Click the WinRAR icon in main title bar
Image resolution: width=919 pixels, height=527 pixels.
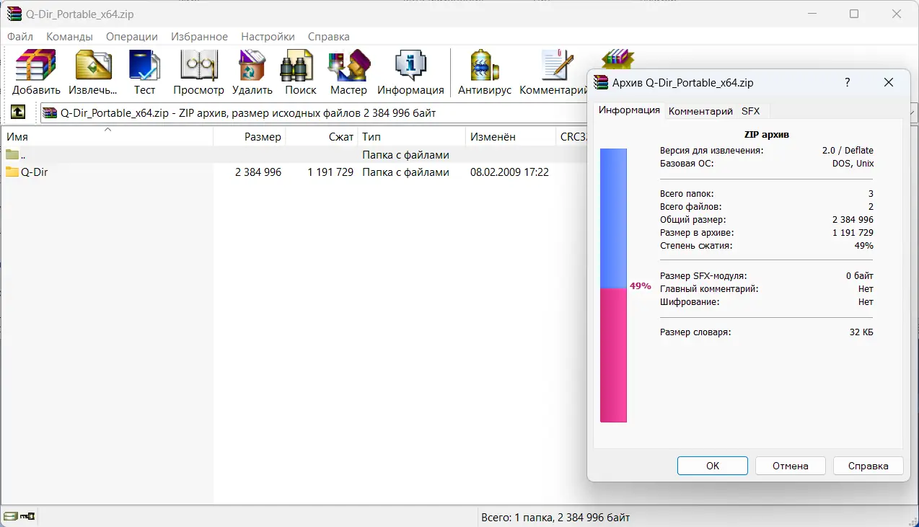coord(14,14)
